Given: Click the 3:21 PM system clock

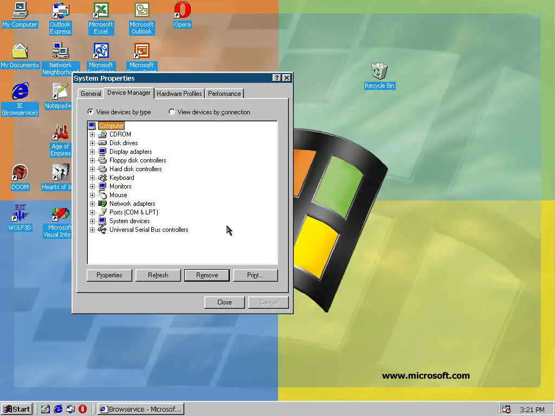Looking at the screenshot, I should tap(532, 409).
